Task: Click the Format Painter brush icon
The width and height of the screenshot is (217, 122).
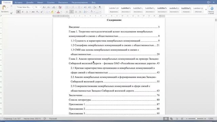Action: 12,13
